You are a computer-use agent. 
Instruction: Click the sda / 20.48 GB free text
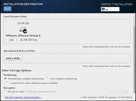tap(23, 40)
